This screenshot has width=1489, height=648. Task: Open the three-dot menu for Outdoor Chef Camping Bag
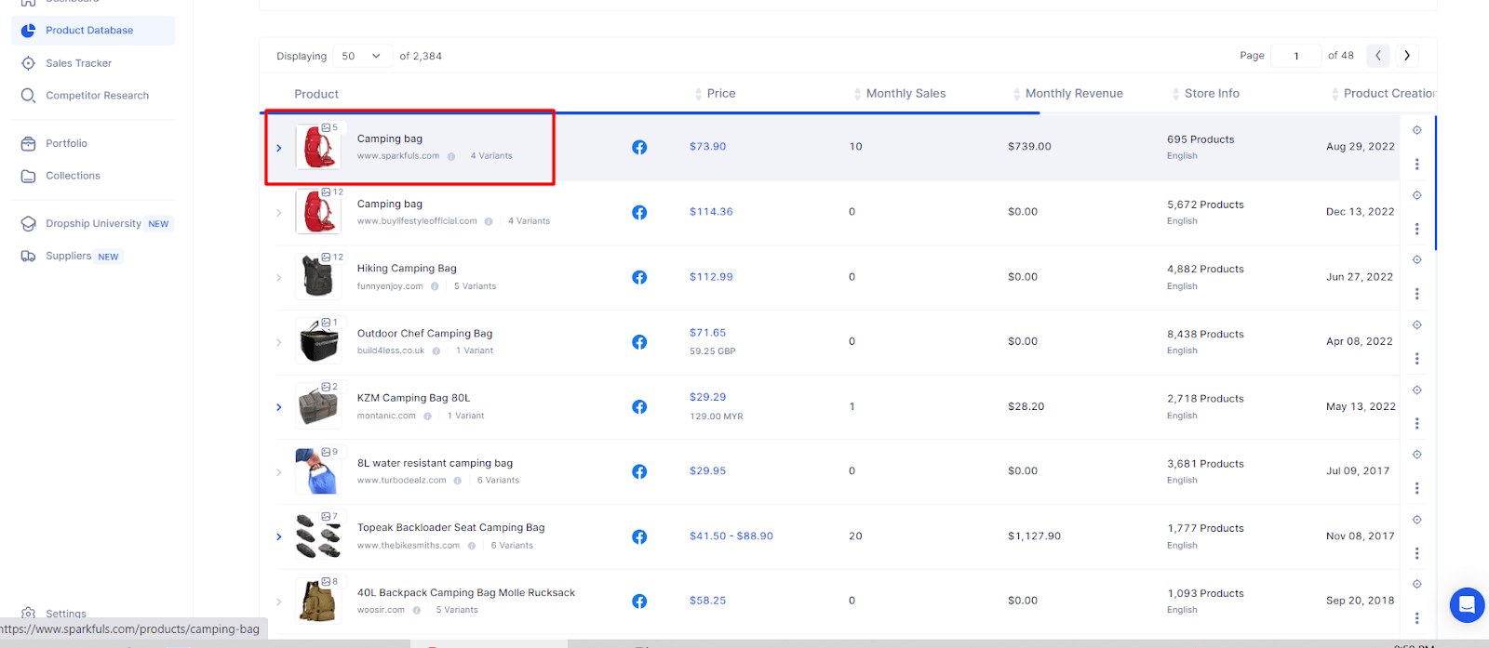point(1416,359)
